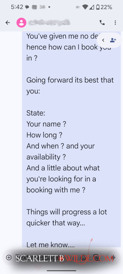This screenshot has height=274, width=123.
Task: Tap the voice message waveform icon
Action: [x=113, y=258]
